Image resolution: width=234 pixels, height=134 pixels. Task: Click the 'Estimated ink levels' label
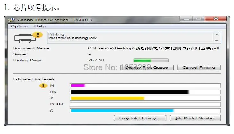[34, 79]
